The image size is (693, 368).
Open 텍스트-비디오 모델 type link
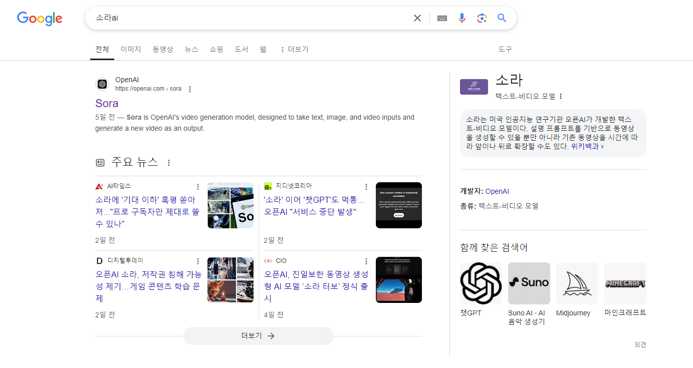coord(509,206)
